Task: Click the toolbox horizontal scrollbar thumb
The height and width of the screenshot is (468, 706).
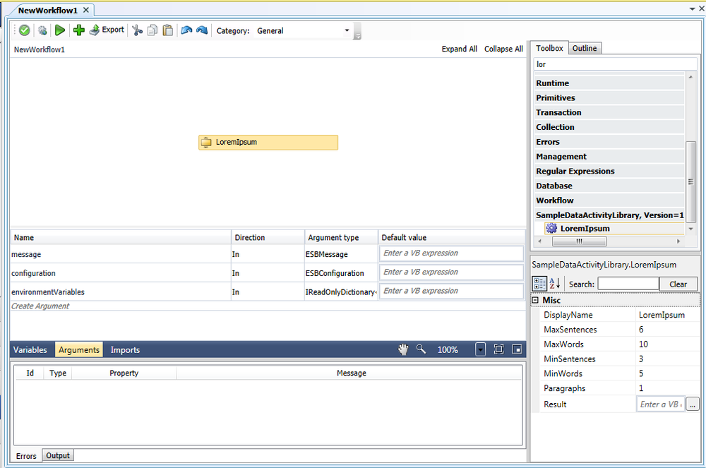Action: pyautogui.click(x=579, y=241)
